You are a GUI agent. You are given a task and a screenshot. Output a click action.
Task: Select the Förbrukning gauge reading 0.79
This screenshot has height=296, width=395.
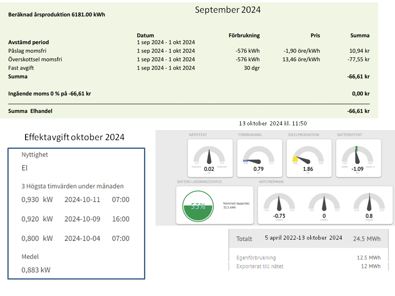[259, 158]
